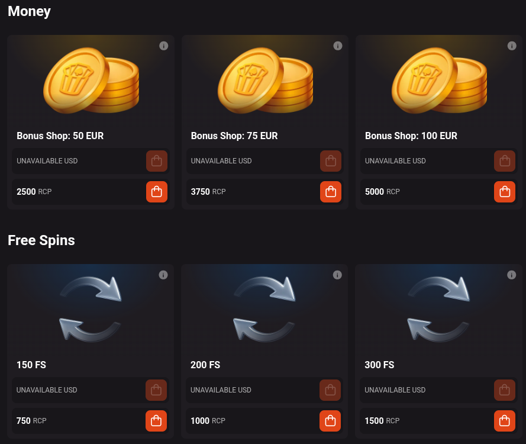
Task: Open info for the Bonus Shop 50 EUR offer
Action: coord(163,46)
